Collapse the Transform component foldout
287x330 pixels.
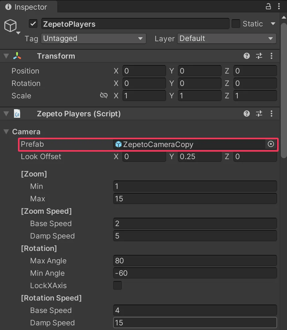[6, 56]
